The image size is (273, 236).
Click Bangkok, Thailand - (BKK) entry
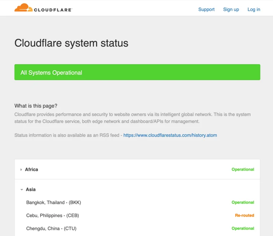tap(53, 202)
